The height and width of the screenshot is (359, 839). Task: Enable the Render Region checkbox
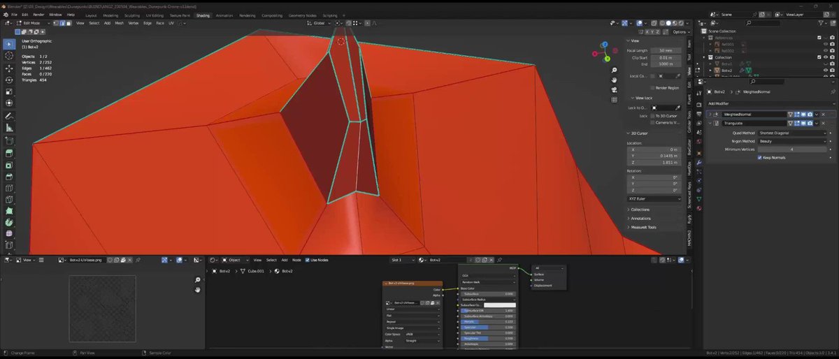(652, 88)
